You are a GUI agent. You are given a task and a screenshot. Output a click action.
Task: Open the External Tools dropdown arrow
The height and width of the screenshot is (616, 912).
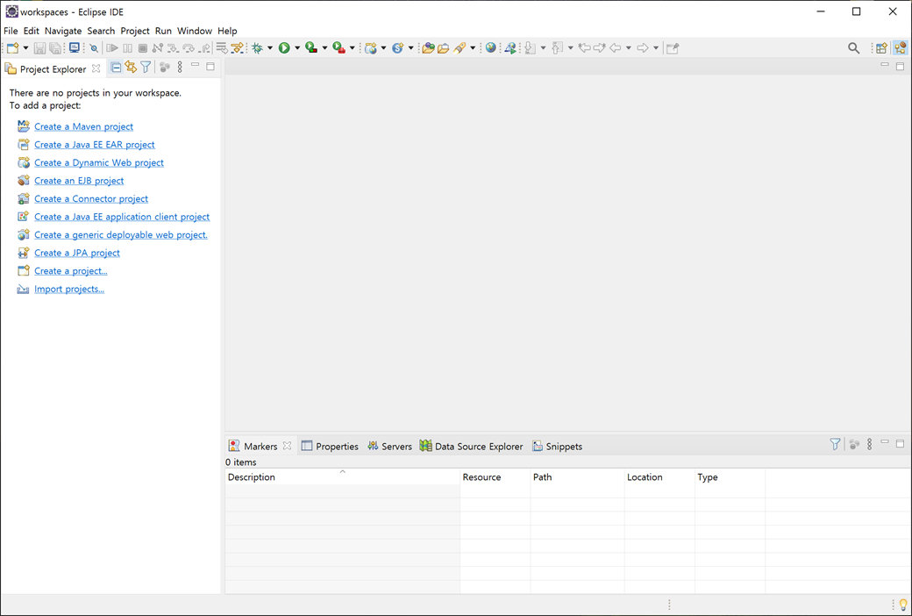pos(352,48)
